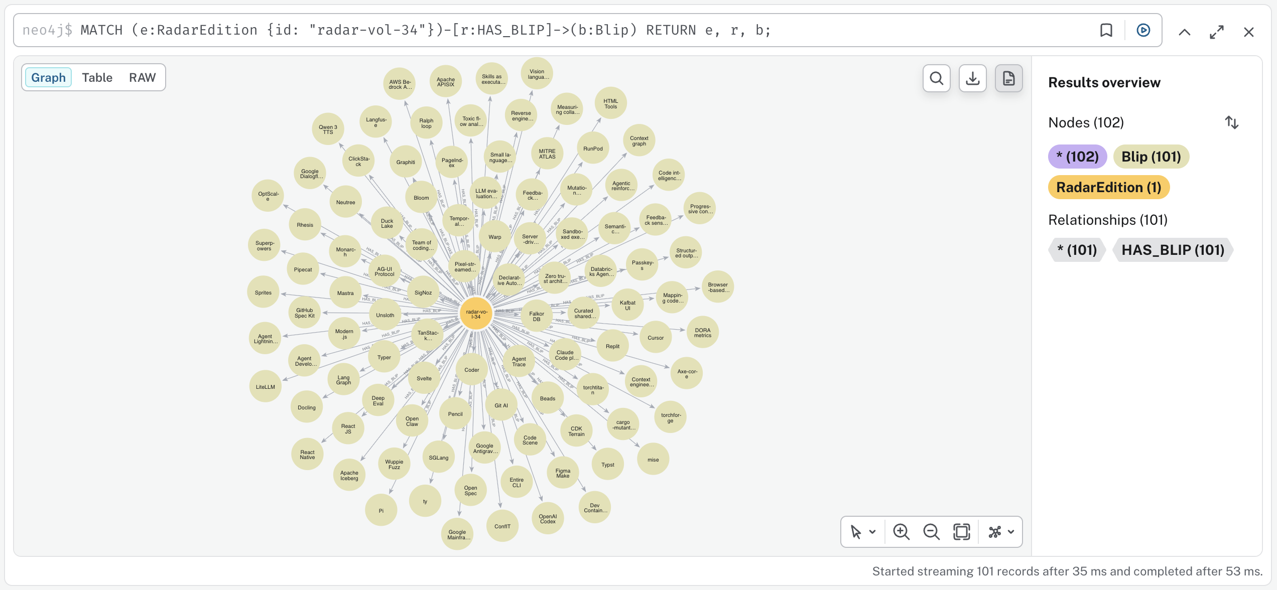This screenshot has height=590, width=1277.
Task: Download the graph export
Action: [972, 78]
